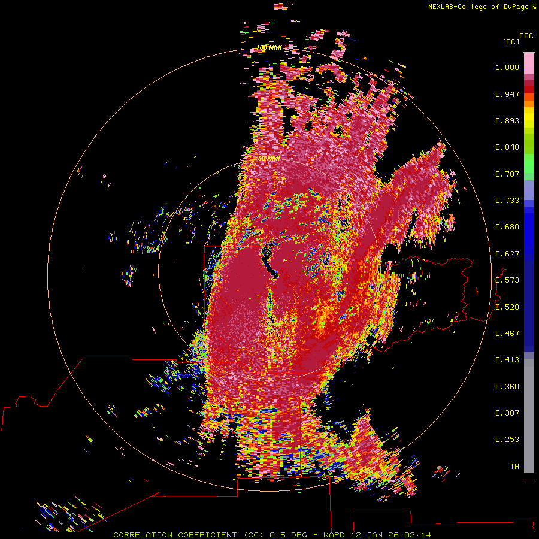Click the DCC legend title
The width and height of the screenshot is (539, 539).
526,36
